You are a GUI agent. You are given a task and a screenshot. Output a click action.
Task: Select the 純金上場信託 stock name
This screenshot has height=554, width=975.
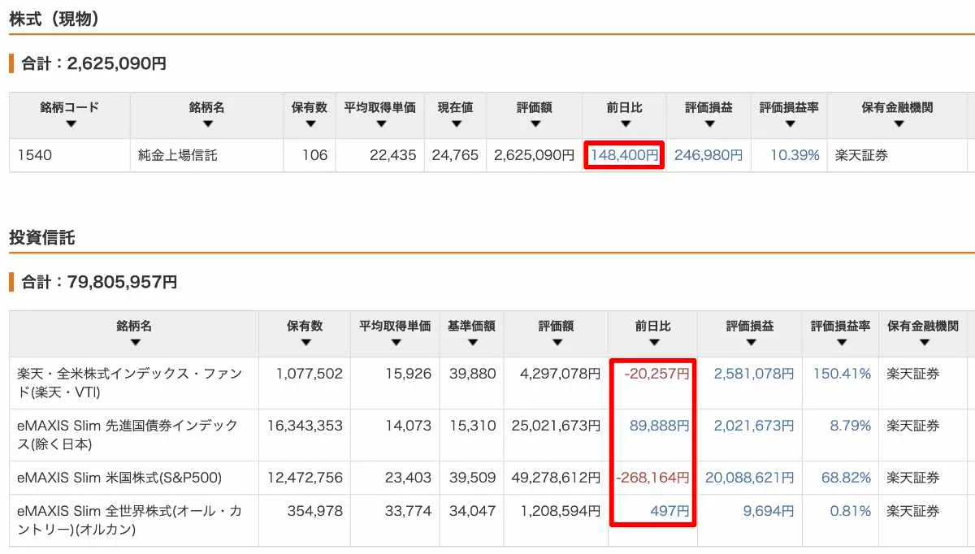click(x=177, y=155)
